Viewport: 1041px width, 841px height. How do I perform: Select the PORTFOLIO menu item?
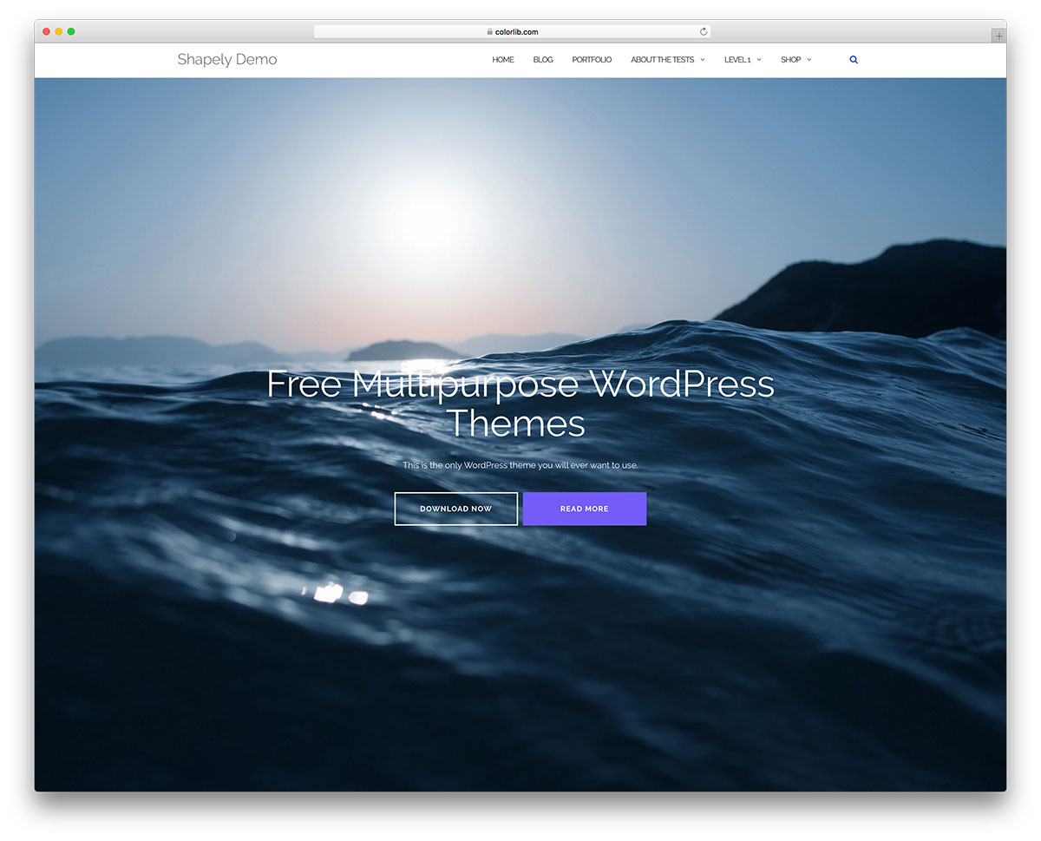(592, 60)
